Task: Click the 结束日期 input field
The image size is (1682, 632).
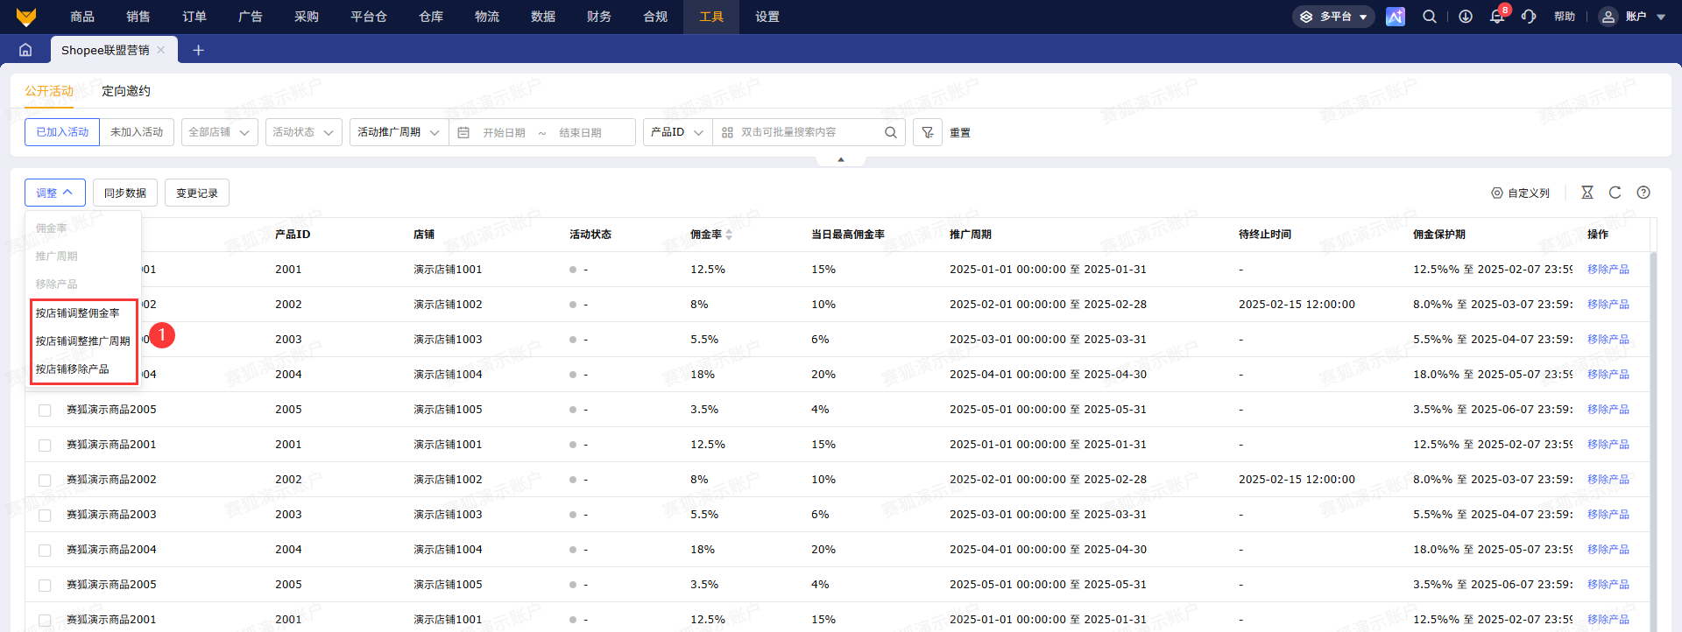Action: [581, 133]
